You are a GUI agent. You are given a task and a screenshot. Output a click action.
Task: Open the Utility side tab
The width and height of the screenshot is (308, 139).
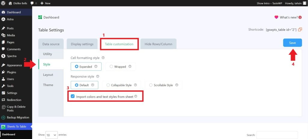click(x=51, y=54)
